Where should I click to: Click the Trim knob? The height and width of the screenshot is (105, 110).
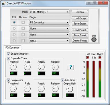click(x=94, y=39)
